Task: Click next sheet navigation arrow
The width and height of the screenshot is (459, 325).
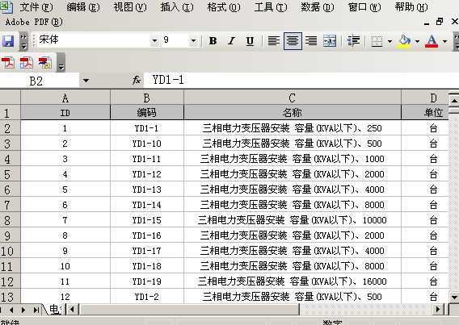Action: [x=23, y=310]
